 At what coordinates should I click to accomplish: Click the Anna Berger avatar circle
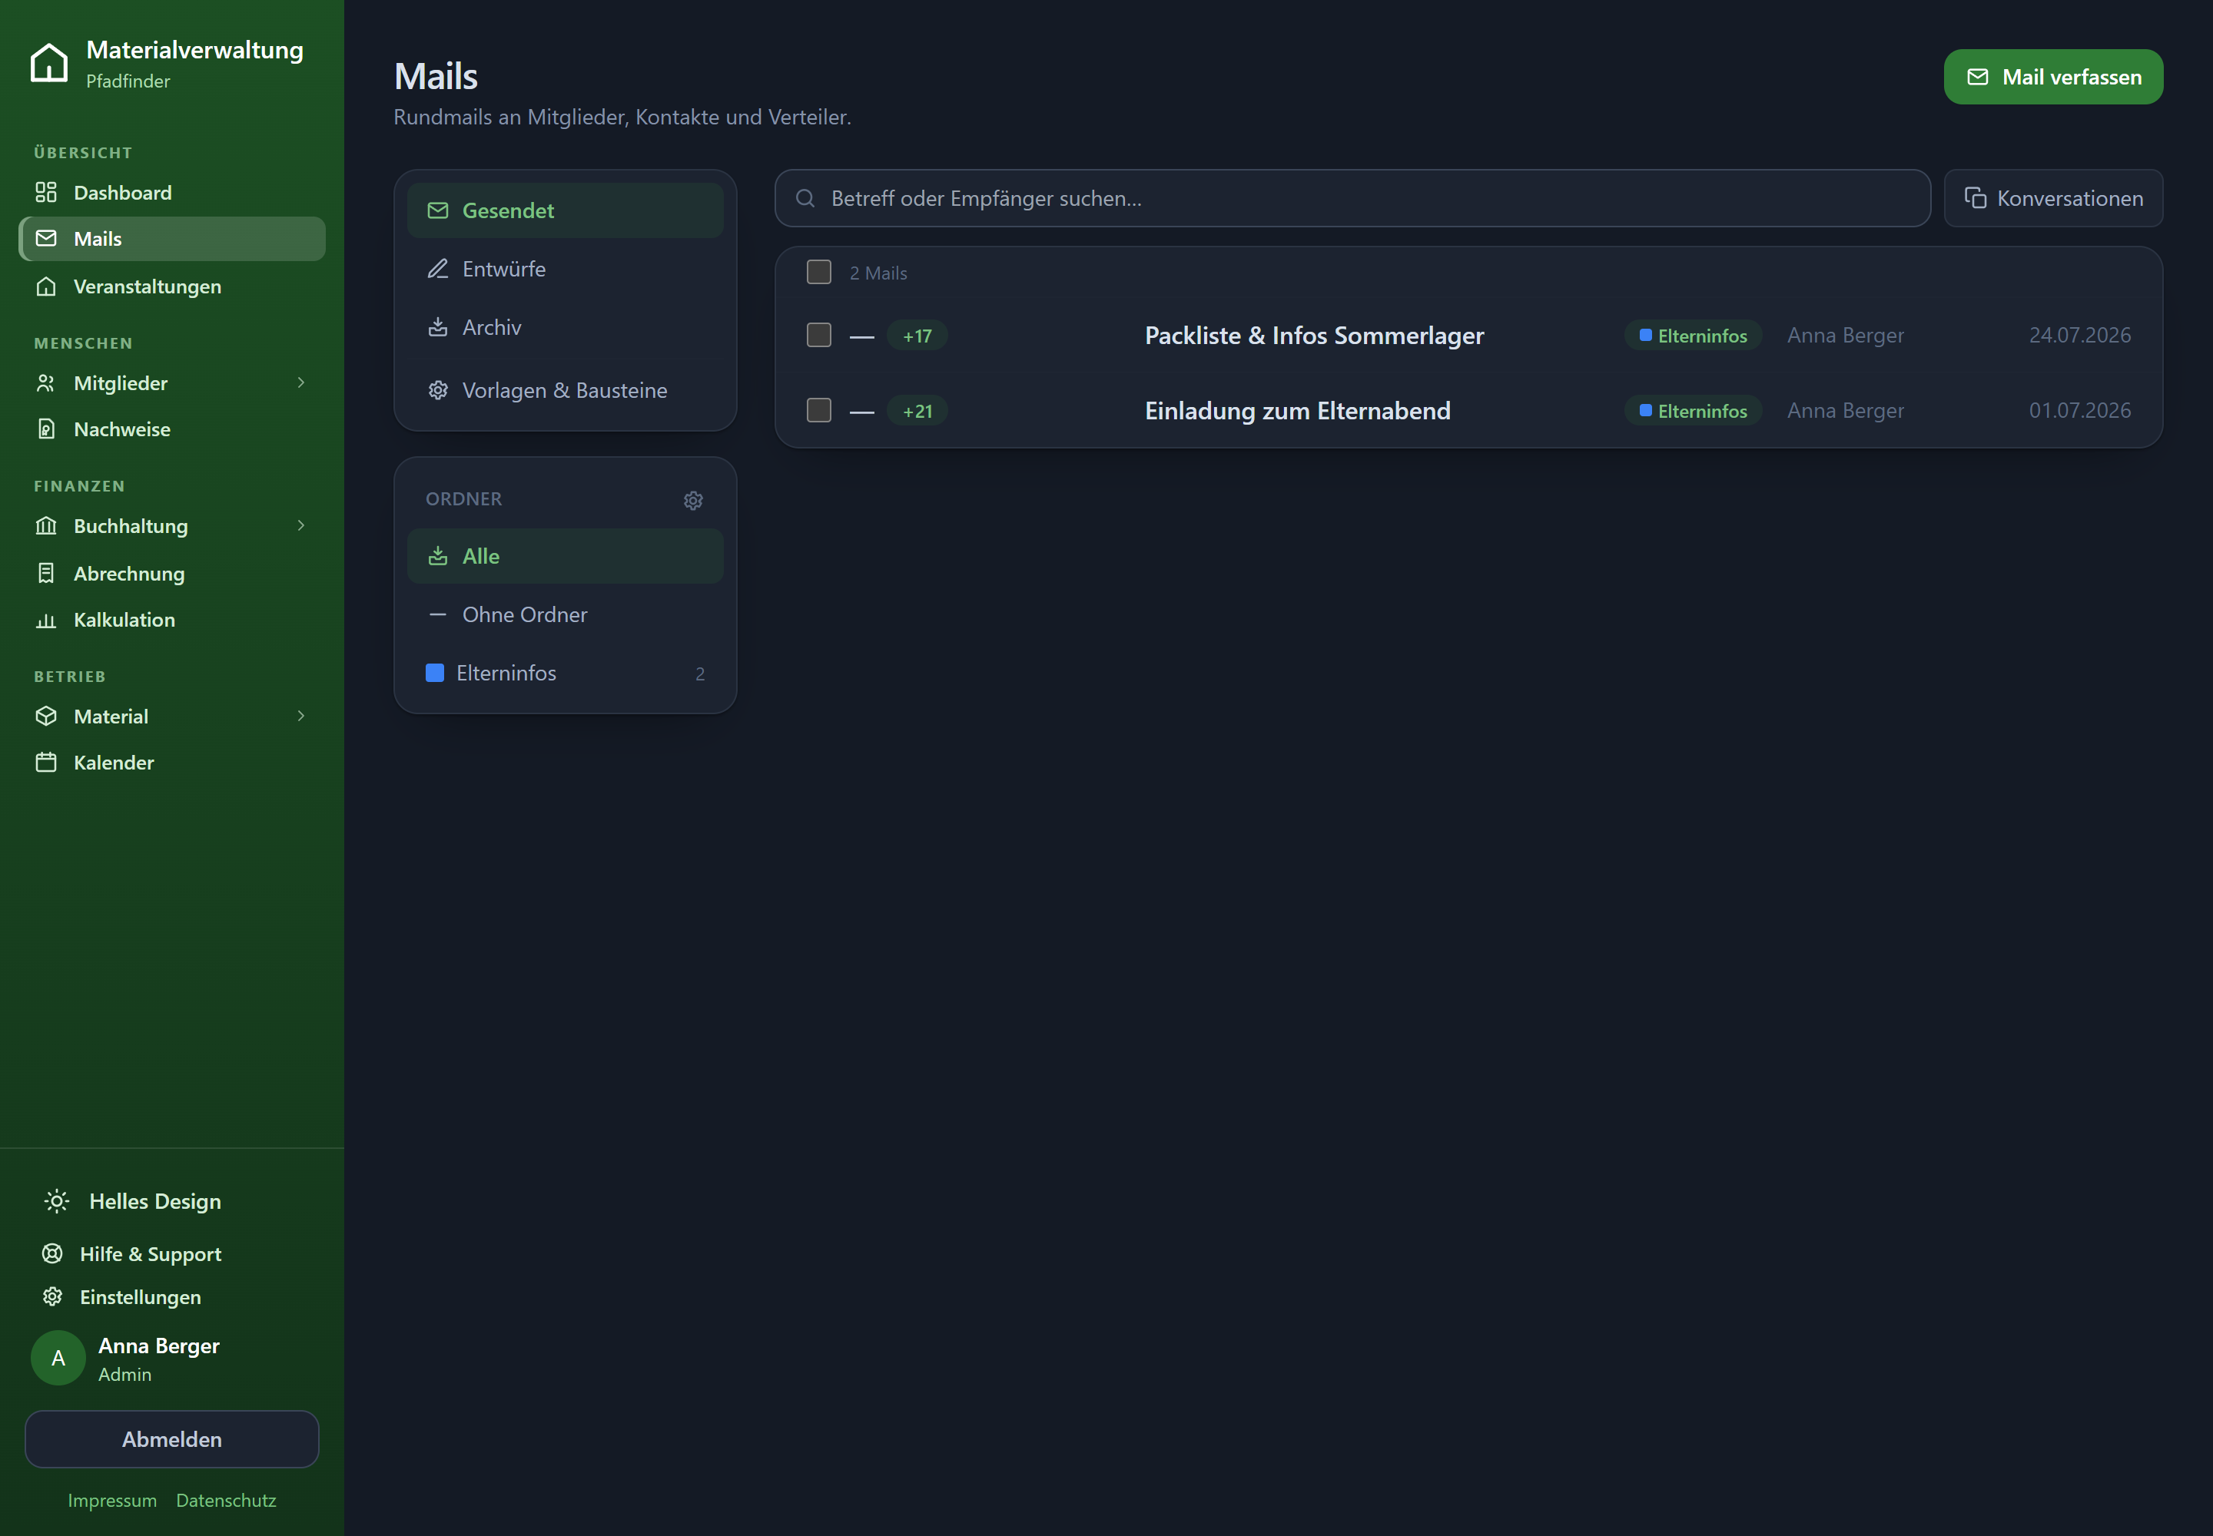(x=58, y=1358)
